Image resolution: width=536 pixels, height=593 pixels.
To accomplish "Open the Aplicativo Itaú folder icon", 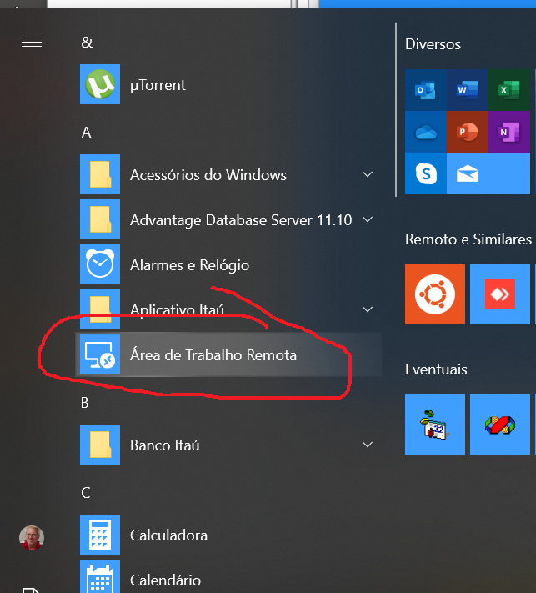I will pos(100,309).
